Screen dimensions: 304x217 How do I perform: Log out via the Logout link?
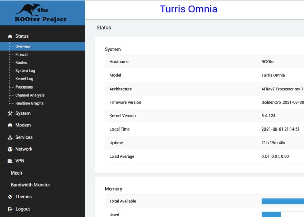coord(23,209)
